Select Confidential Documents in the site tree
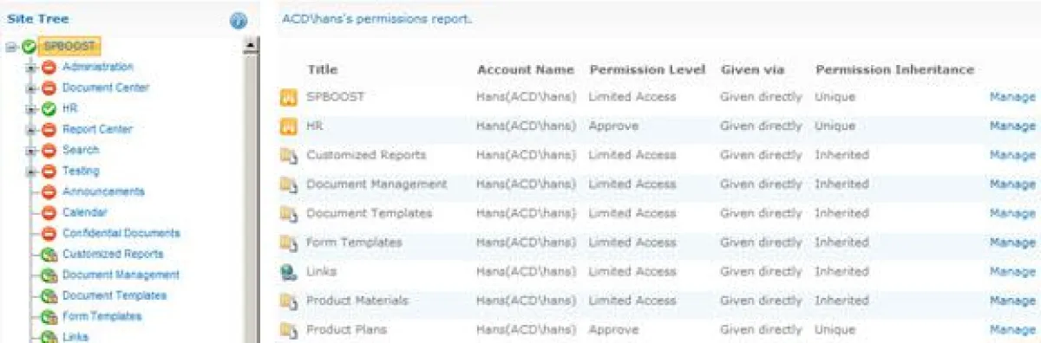The height and width of the screenshot is (343, 1041). tap(121, 233)
